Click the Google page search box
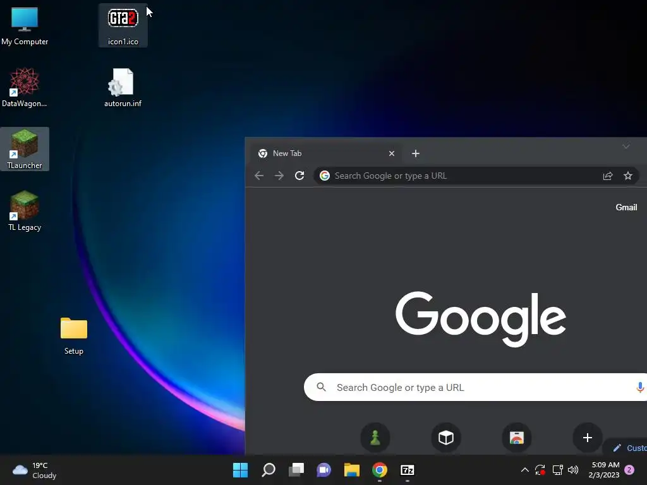 tap(475, 387)
